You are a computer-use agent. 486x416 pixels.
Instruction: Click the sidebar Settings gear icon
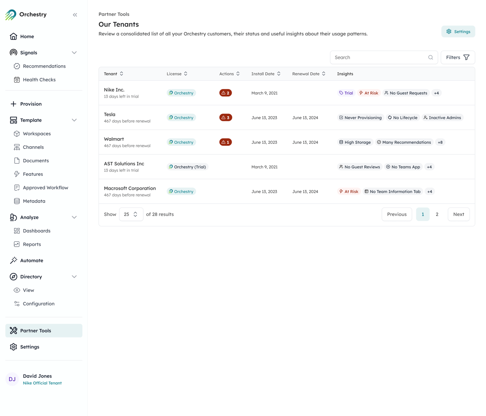click(13, 347)
